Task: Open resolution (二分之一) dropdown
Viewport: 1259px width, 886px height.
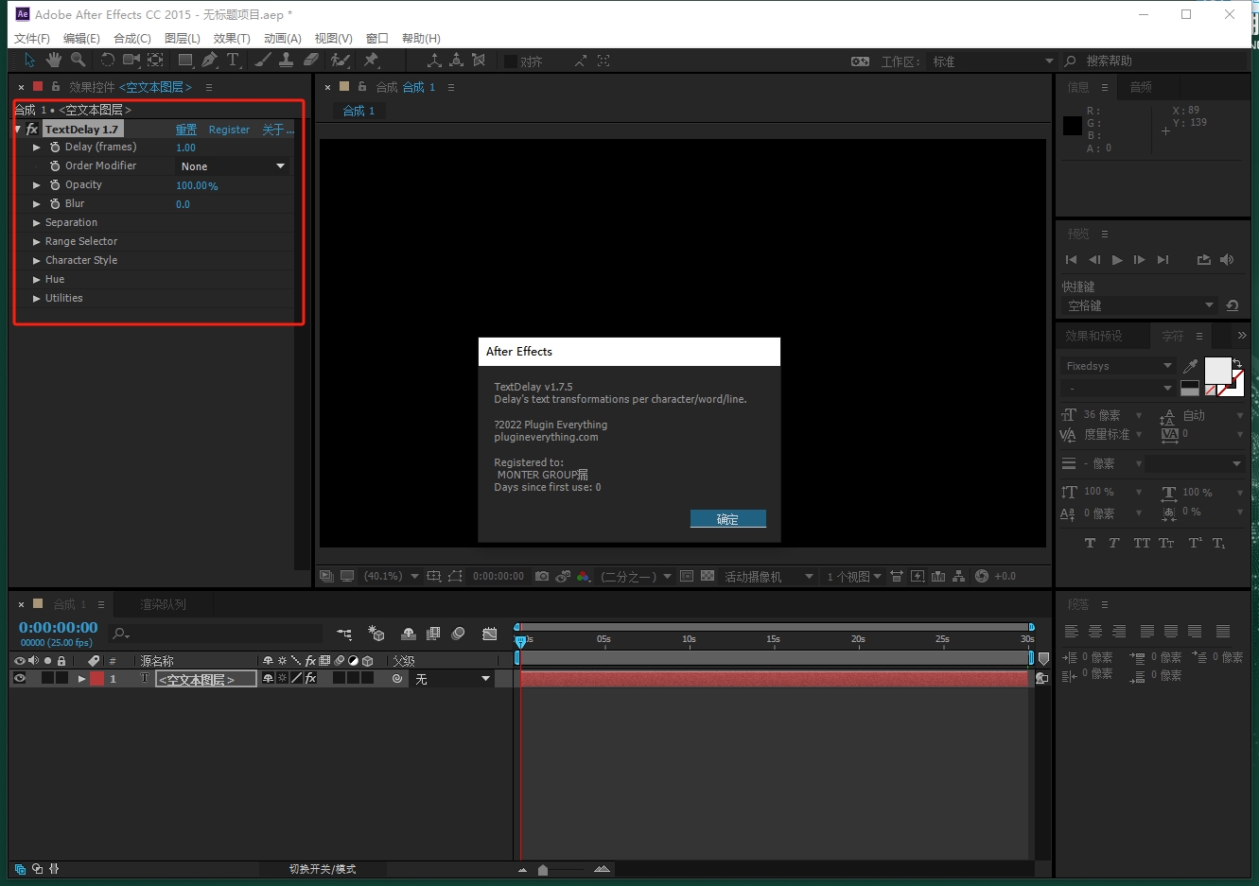Action: 636,576
